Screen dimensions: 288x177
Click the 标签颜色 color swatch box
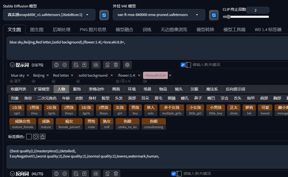tap(29, 137)
